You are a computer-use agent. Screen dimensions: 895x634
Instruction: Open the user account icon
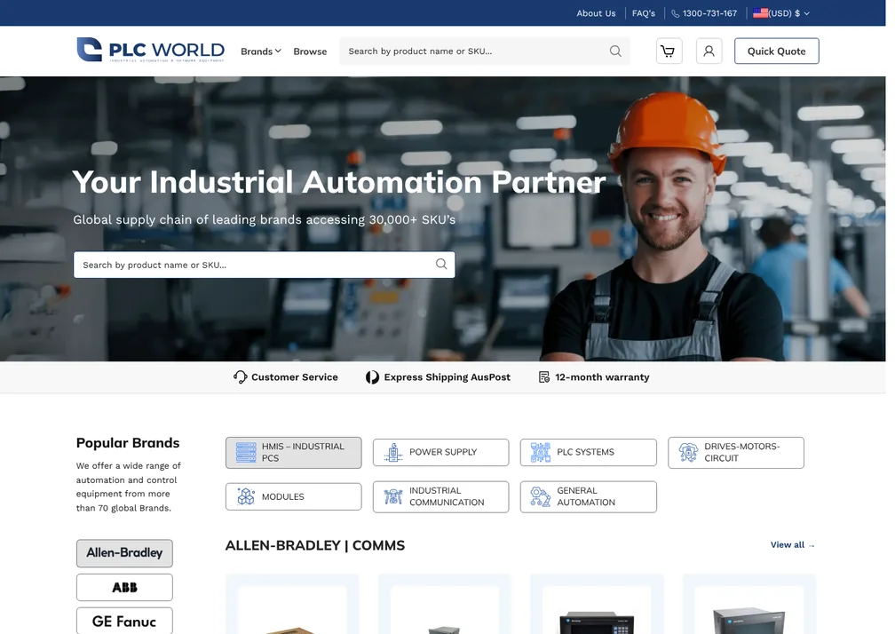tap(709, 52)
